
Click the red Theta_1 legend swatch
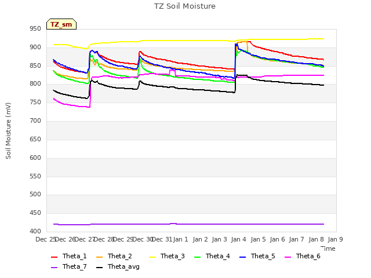coord(54,257)
